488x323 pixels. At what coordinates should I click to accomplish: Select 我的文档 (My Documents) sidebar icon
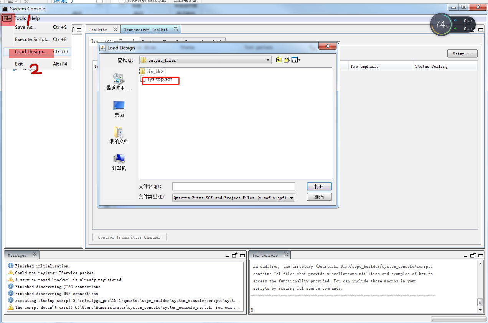pyautogui.click(x=119, y=134)
